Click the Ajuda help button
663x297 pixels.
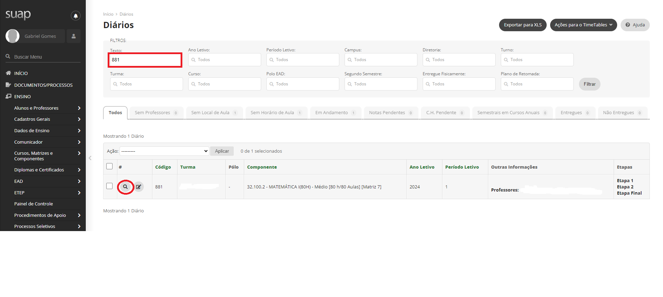pos(635,25)
